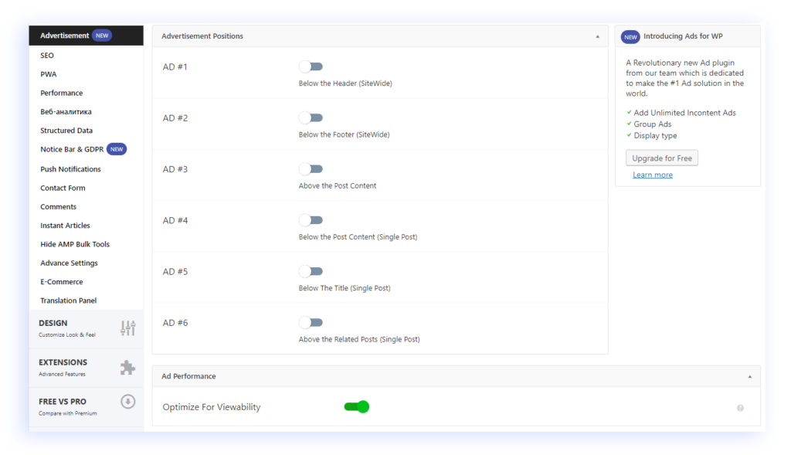
Task: Click the Design sliders icon
Action: 127,328
